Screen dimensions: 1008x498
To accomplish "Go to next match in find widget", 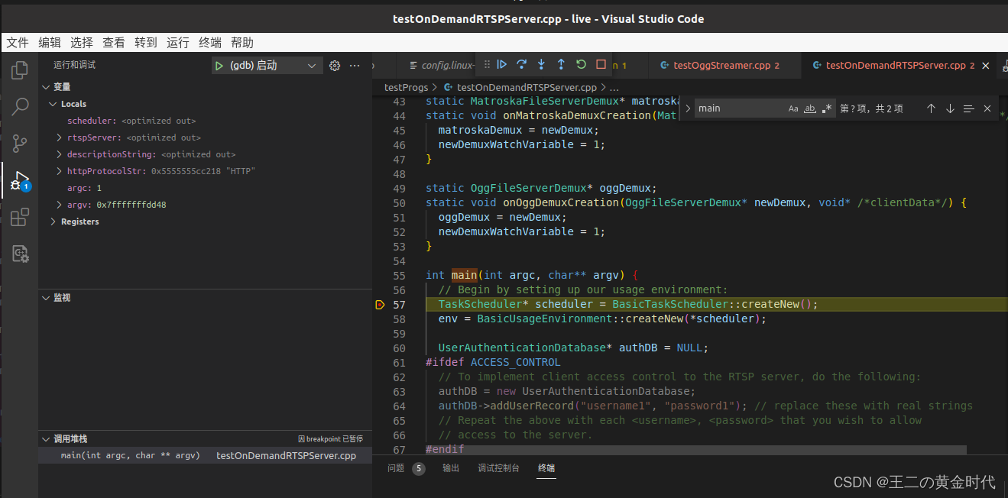I will [950, 108].
